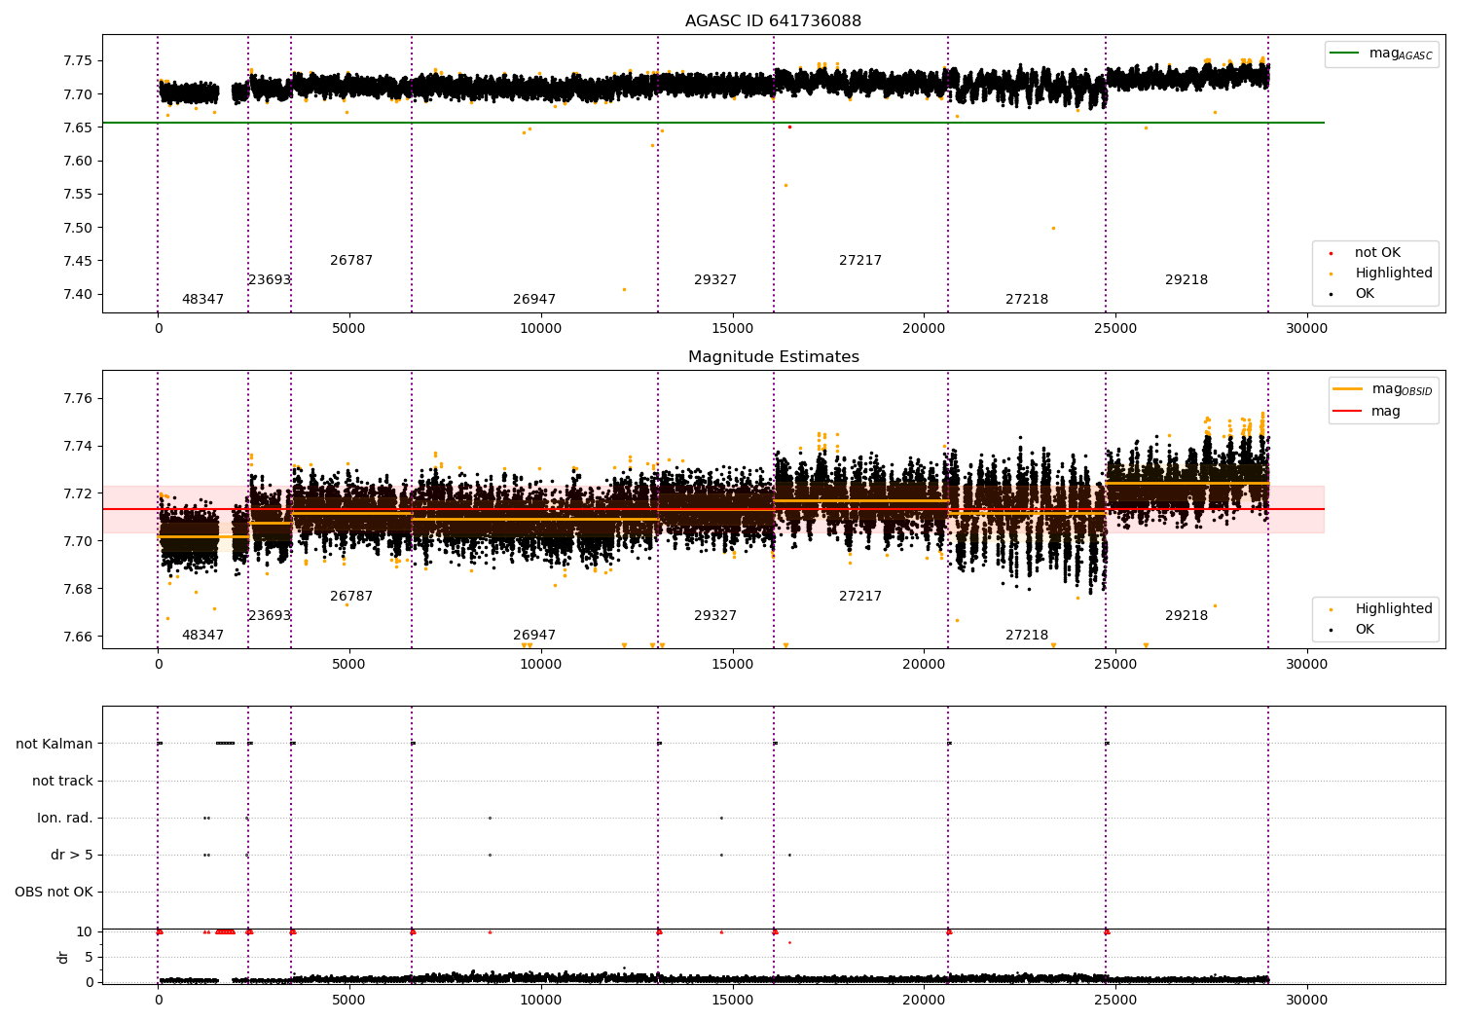Click OBSID label 26787 in the top panel
1460x1022 pixels.
pyautogui.click(x=351, y=261)
